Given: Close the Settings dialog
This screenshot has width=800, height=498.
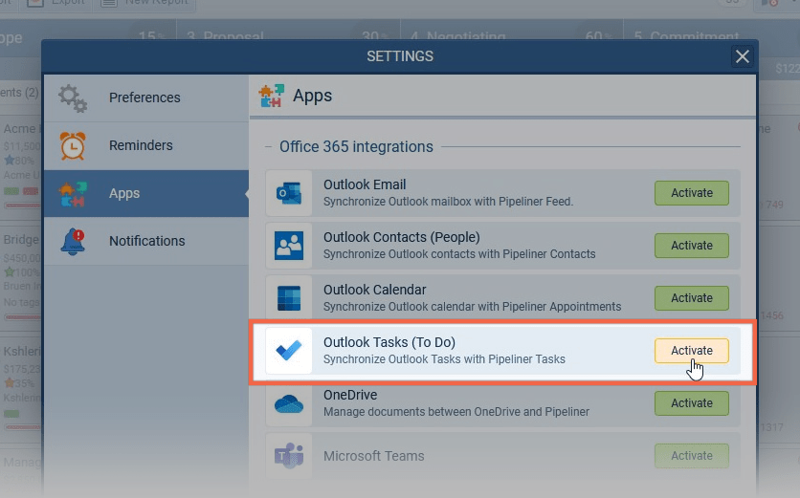Looking at the screenshot, I should (x=743, y=56).
